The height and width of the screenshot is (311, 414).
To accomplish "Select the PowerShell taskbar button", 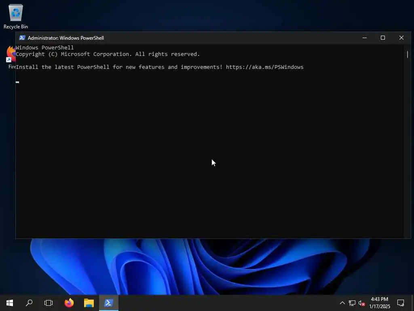I will [x=109, y=303].
